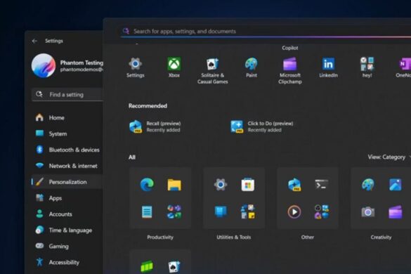Open Solitaire icon in bottom category
This screenshot has width=411, height=274.
(174, 266)
